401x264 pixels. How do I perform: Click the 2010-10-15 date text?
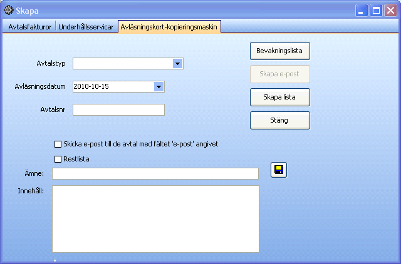pyautogui.click(x=92, y=86)
